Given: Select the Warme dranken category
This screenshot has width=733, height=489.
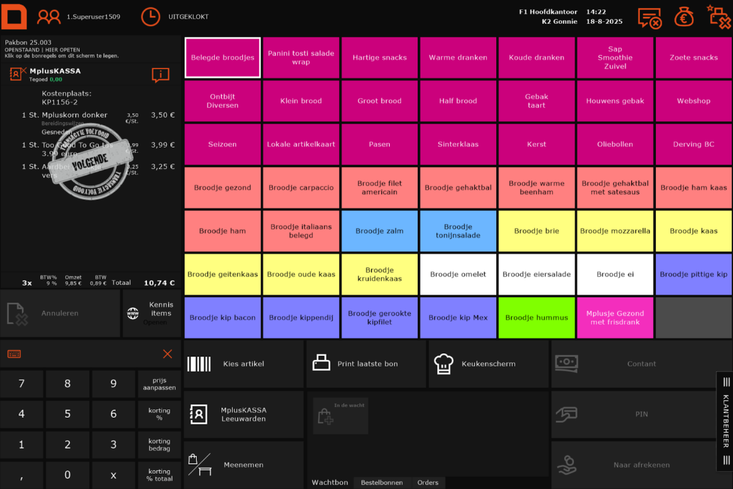Looking at the screenshot, I should 458,58.
